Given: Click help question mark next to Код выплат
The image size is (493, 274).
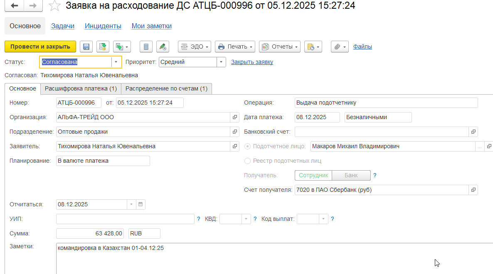Looking at the screenshot, I should pyautogui.click(x=332, y=219).
